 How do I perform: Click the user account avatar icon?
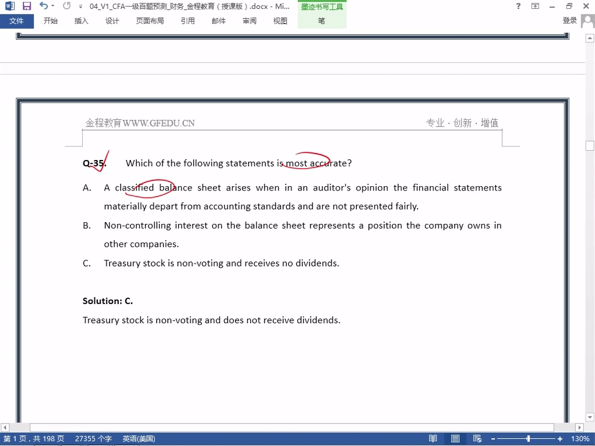[x=587, y=21]
